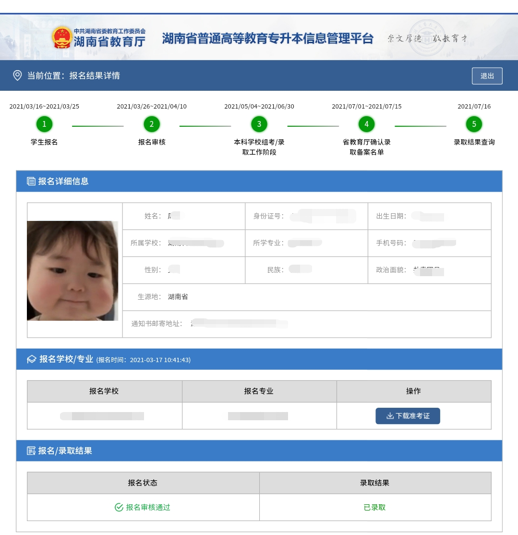Click the graduation cap icon beside 报名学校/专业
Viewport: 518px width, 535px height.
coord(32,359)
